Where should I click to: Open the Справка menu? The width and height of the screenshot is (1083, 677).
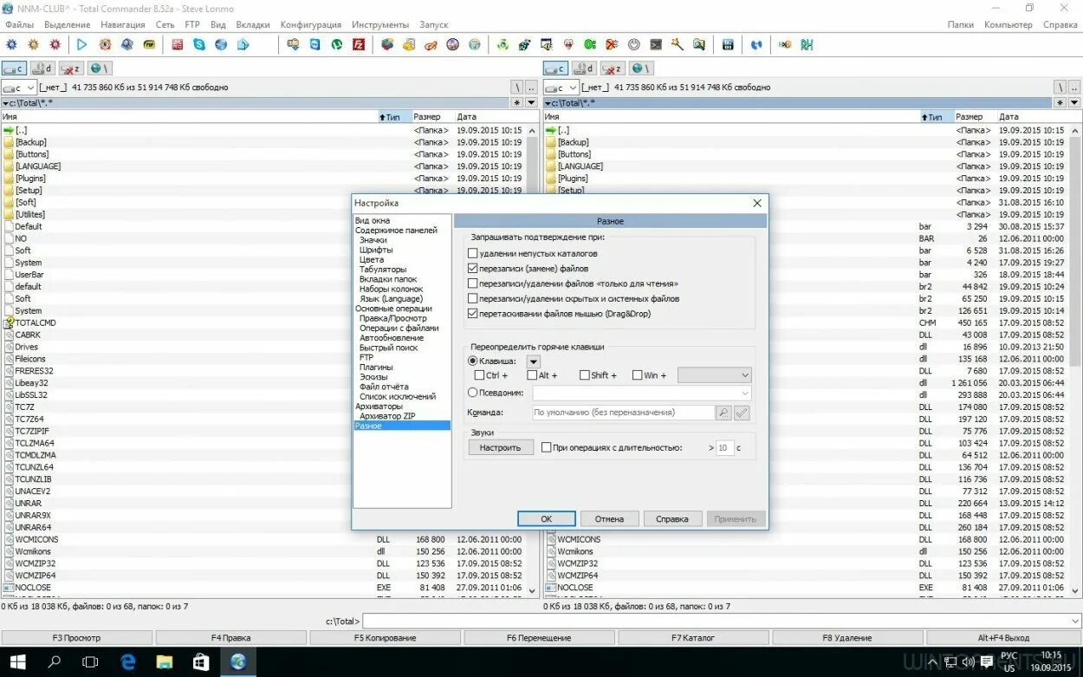pos(1060,25)
